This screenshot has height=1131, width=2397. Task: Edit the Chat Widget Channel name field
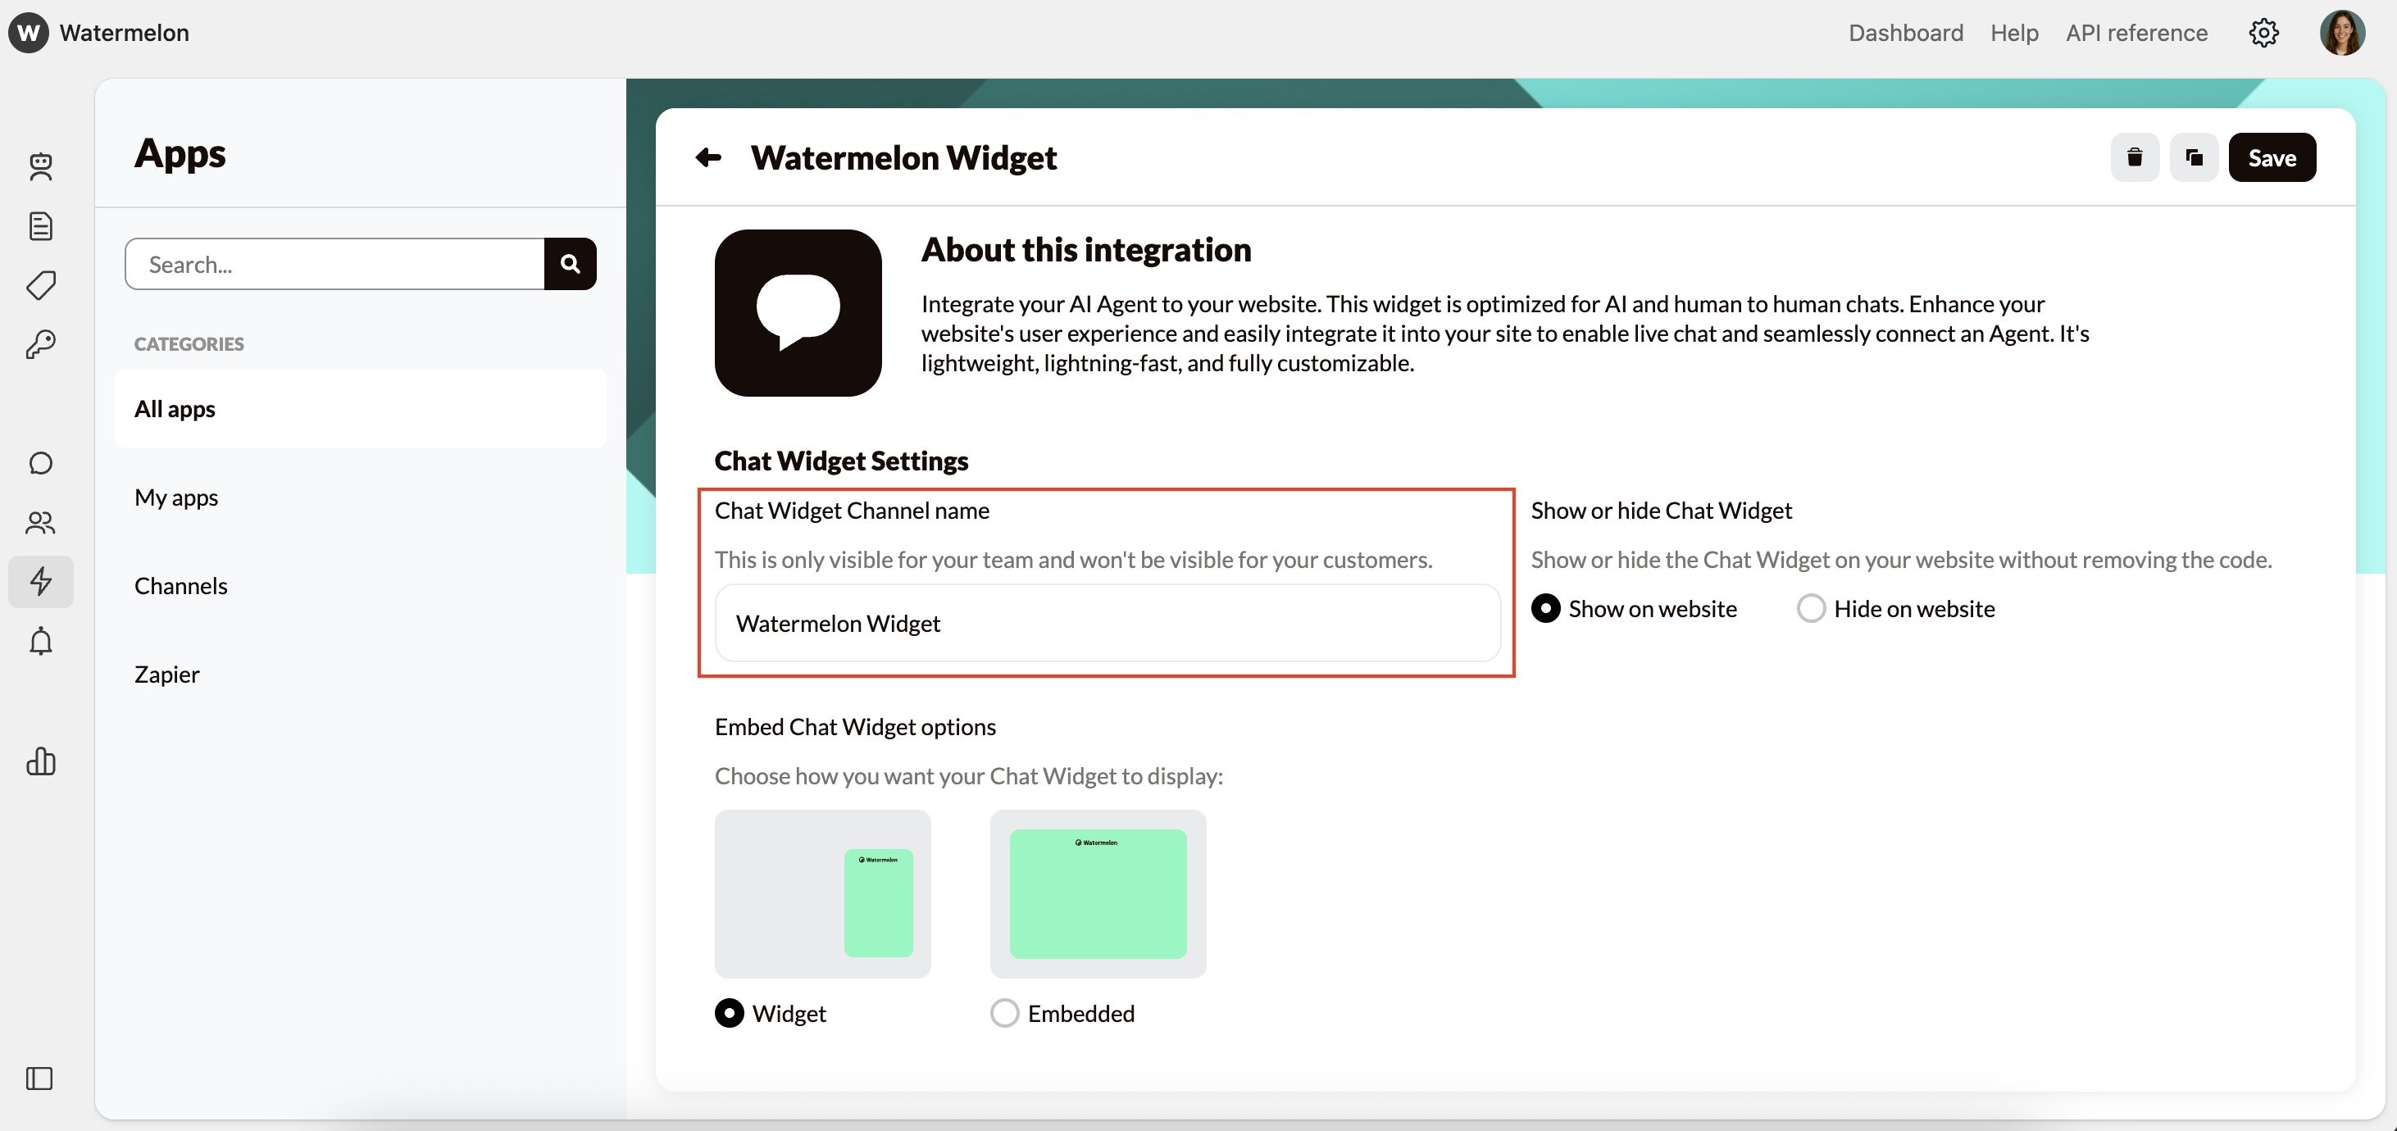tap(1105, 623)
